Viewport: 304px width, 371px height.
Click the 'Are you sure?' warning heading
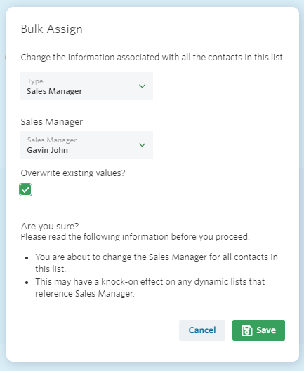pos(50,227)
